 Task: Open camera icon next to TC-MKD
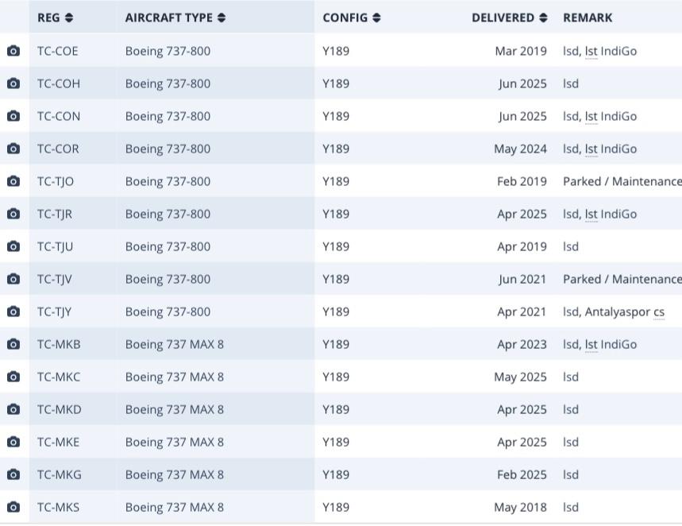pyautogui.click(x=13, y=409)
